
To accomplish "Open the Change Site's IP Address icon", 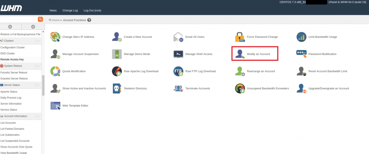I will (55, 37).
